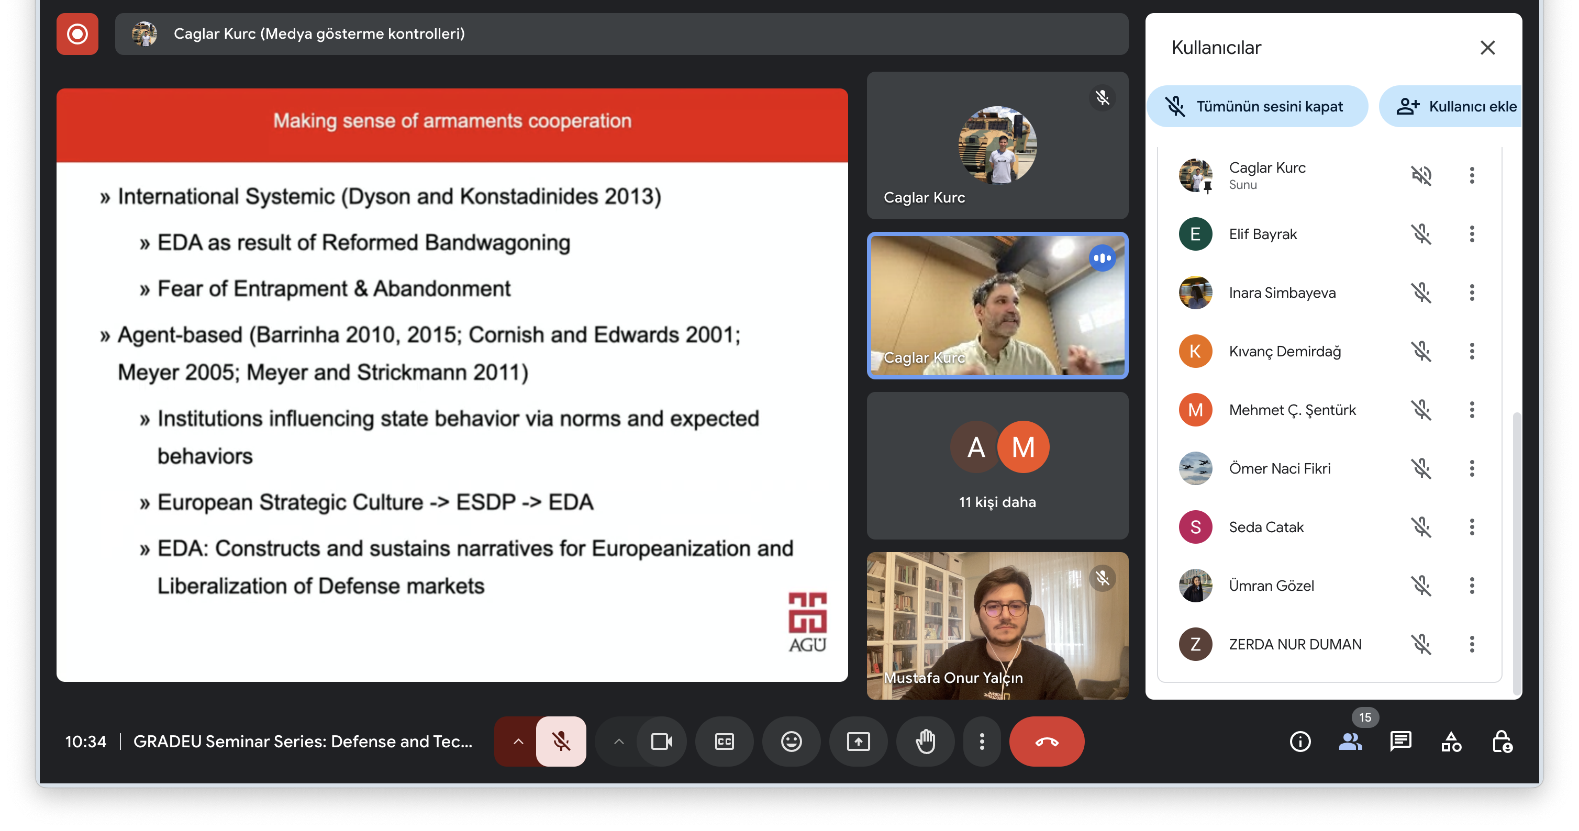Image resolution: width=1579 pixels, height=831 pixels.
Task: Open more options for Elif Bayrak
Action: 1472,234
